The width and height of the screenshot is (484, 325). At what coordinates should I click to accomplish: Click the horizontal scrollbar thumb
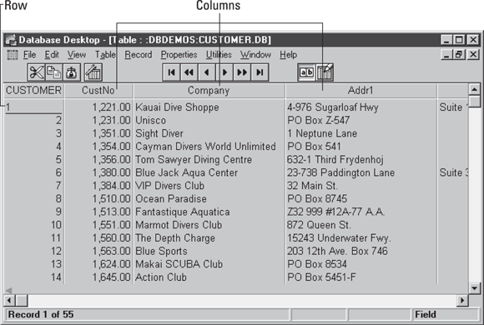22,300
